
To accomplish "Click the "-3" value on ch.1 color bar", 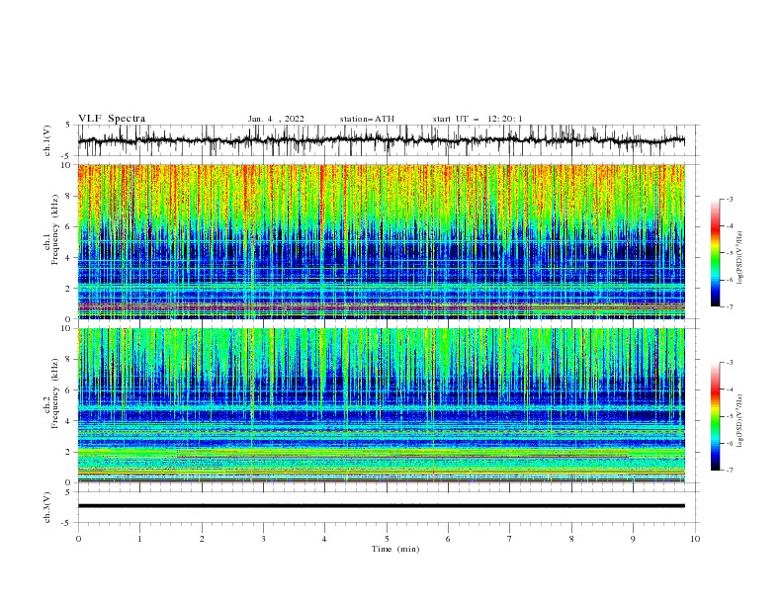I will pos(729,199).
